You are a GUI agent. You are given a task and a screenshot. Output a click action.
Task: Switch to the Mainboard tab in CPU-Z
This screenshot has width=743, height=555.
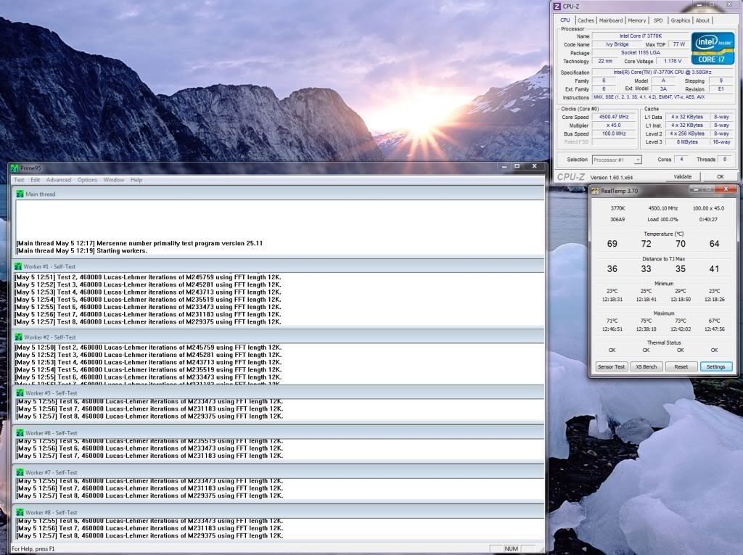pyautogui.click(x=610, y=20)
